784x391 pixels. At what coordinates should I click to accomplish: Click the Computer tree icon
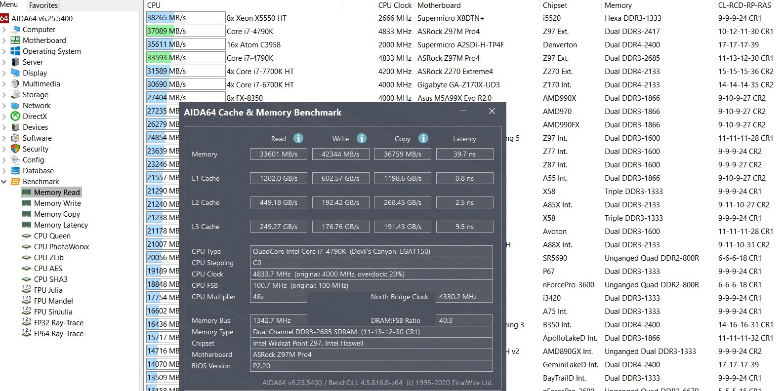coord(16,30)
